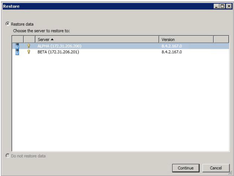The image size is (234, 176).
Task: Select the Restore data radio option
Action: tap(8, 24)
